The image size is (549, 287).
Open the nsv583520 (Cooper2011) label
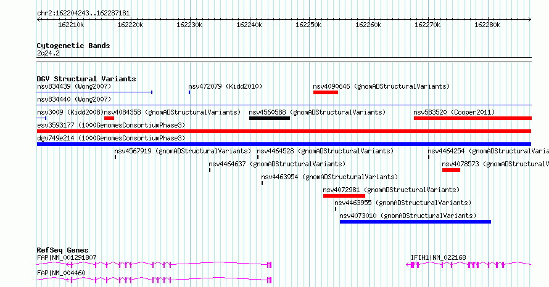tap(454, 112)
